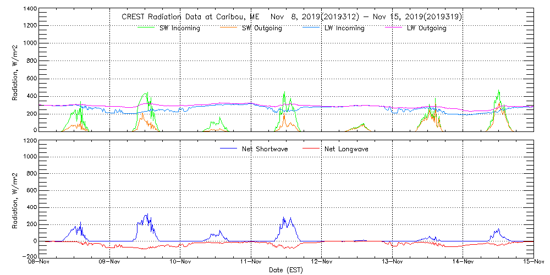The height and width of the screenshot is (275, 550).
Task: Click the CREST Radiation Data chart title
Action: [x=291, y=17]
